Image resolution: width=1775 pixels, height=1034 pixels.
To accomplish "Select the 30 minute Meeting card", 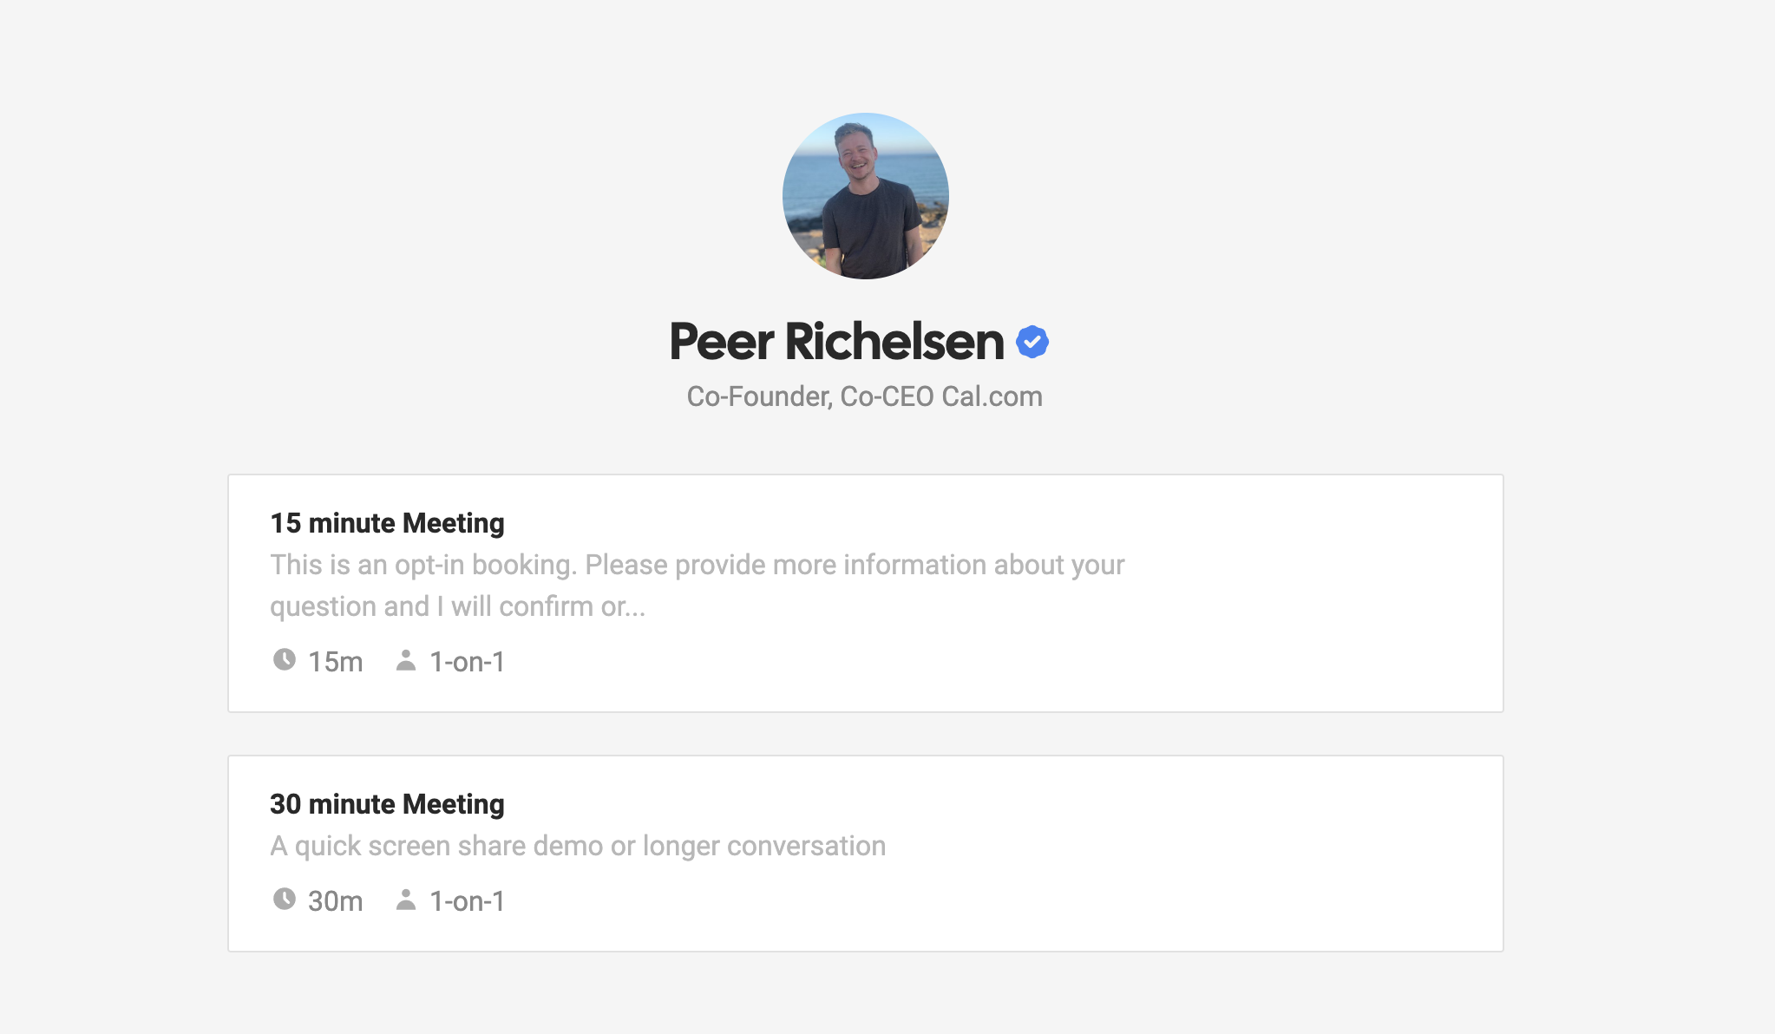I will click(865, 854).
